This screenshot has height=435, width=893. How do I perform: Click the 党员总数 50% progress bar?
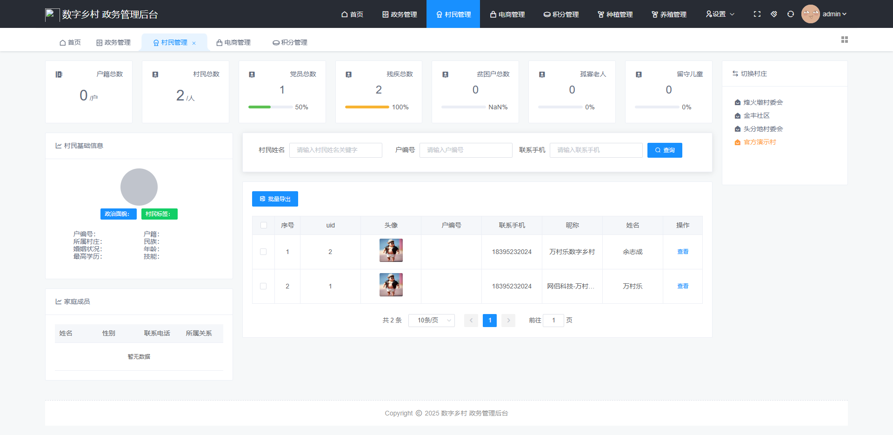(x=270, y=107)
